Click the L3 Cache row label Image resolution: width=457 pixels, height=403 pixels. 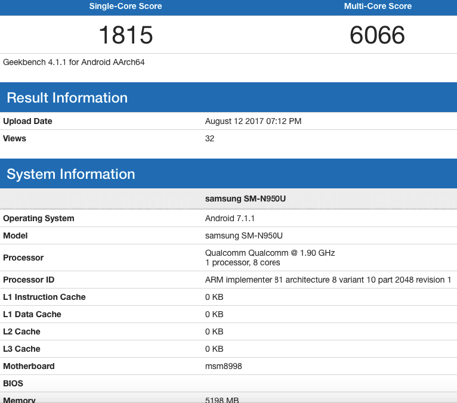coord(21,349)
